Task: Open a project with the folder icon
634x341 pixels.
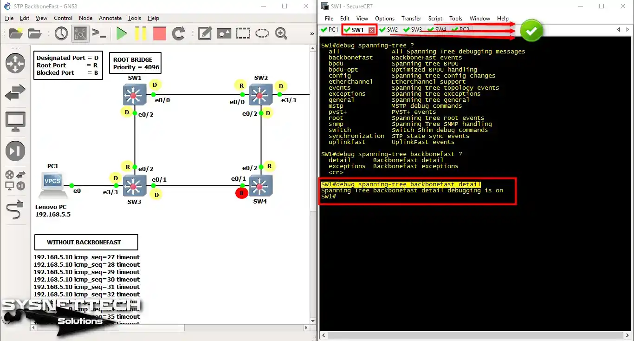Action: tap(35, 33)
